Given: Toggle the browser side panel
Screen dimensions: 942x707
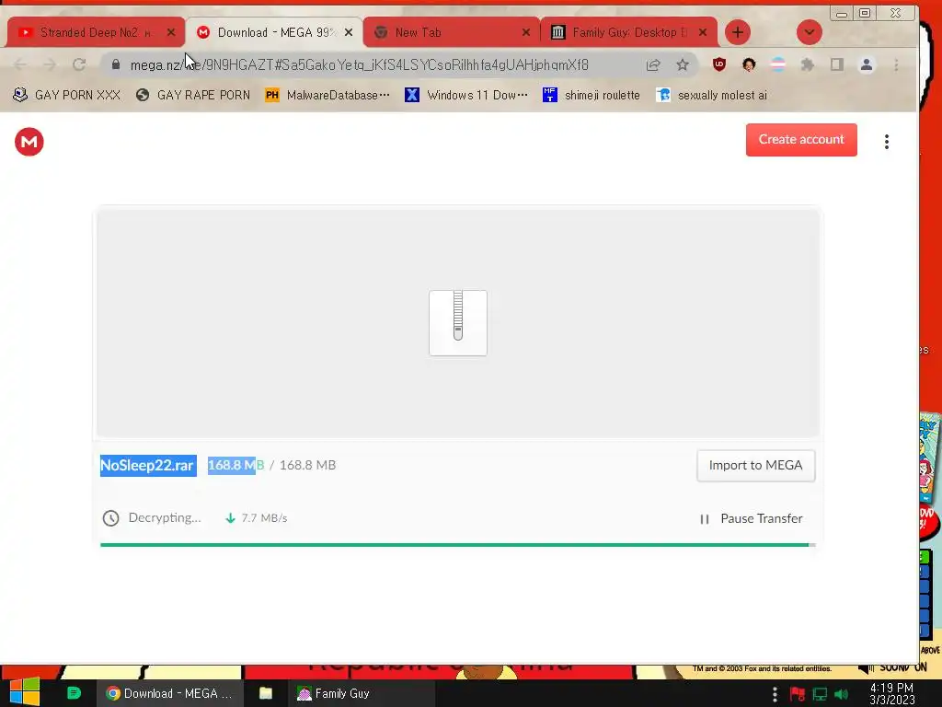Looking at the screenshot, I should [837, 65].
